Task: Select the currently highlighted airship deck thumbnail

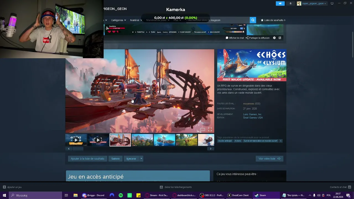Action: (120, 140)
